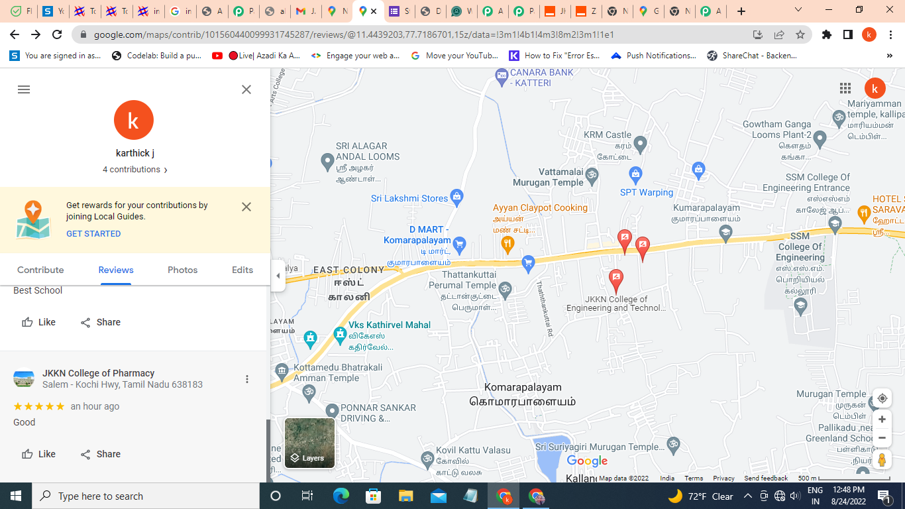Share the Best School review
This screenshot has height=509, width=905.
click(x=100, y=322)
